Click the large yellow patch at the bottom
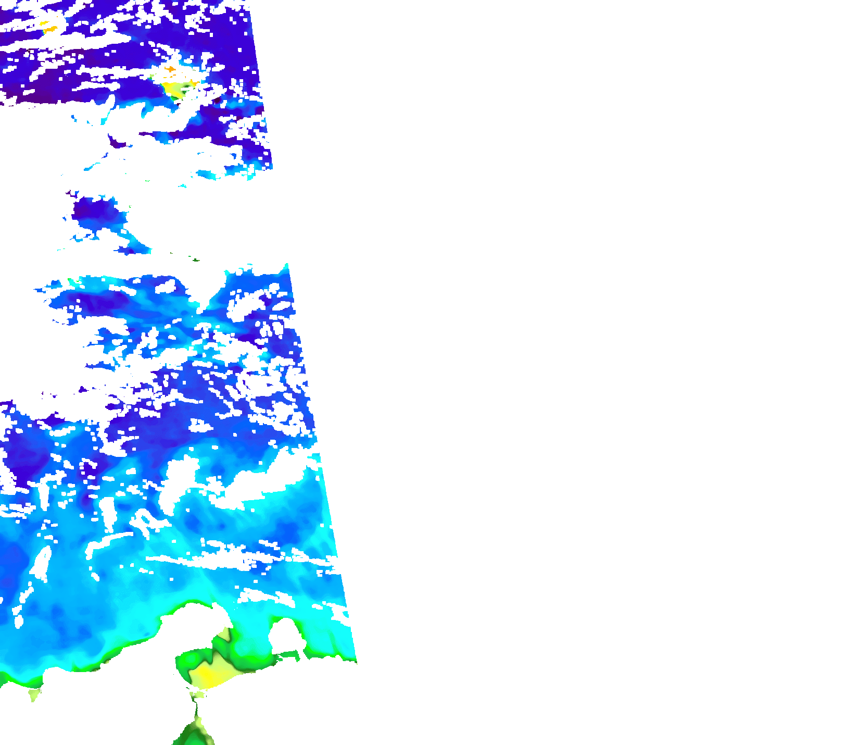This screenshot has width=859, height=745. point(209,676)
